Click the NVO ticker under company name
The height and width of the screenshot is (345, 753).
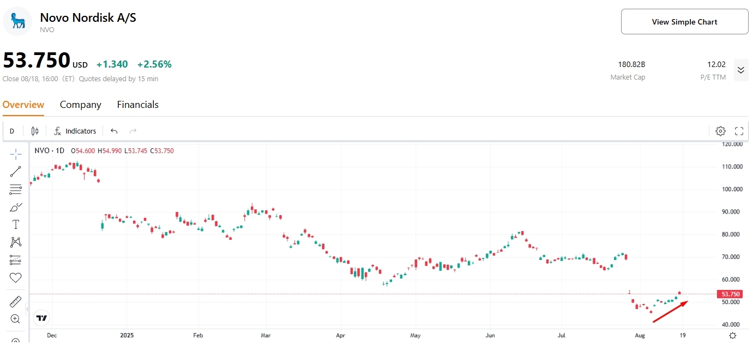pyautogui.click(x=47, y=30)
